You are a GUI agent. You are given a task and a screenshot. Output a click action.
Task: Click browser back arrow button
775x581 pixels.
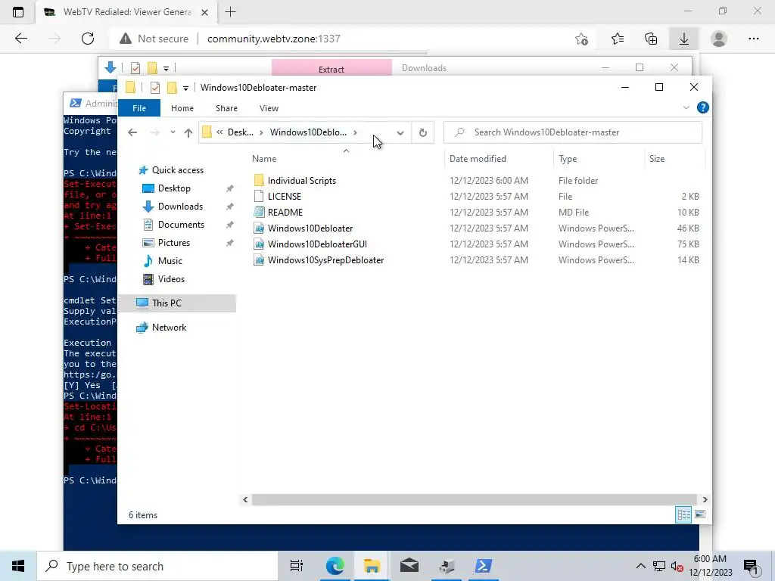click(x=20, y=39)
